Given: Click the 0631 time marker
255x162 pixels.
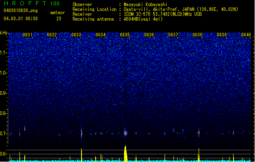Looking at the screenshot, I should tap(28, 34).
